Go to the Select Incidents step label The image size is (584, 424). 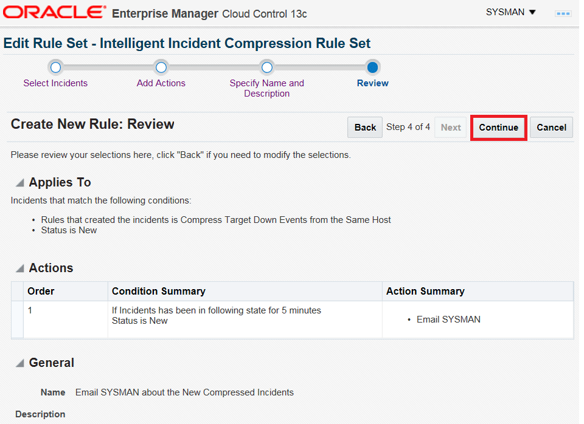pos(55,83)
